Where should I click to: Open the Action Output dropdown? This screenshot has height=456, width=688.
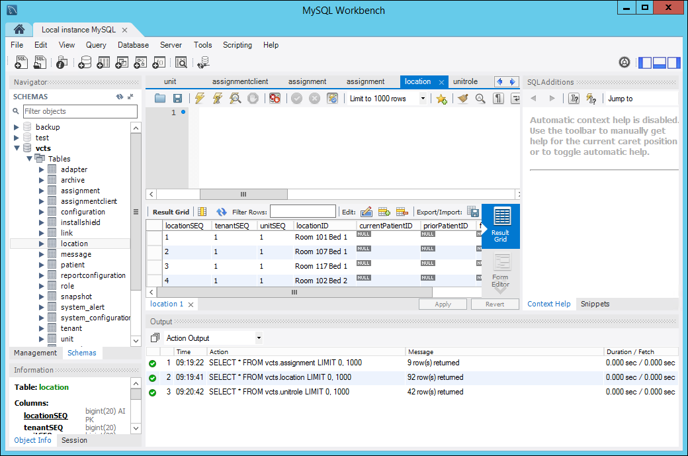pyautogui.click(x=213, y=338)
